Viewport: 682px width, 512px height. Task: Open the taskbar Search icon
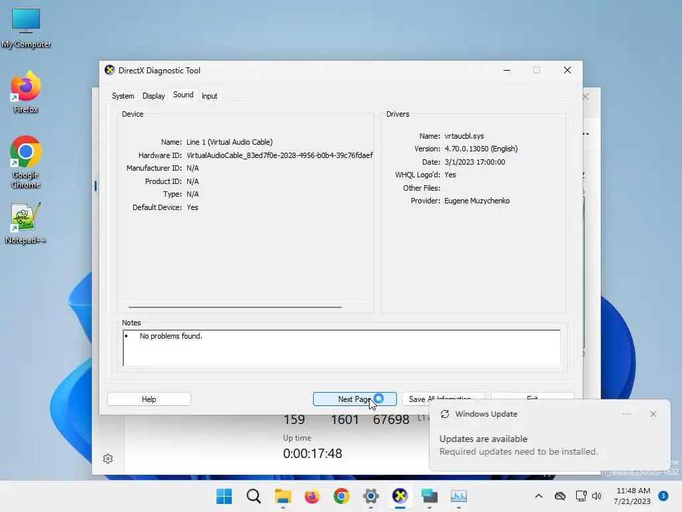point(254,496)
